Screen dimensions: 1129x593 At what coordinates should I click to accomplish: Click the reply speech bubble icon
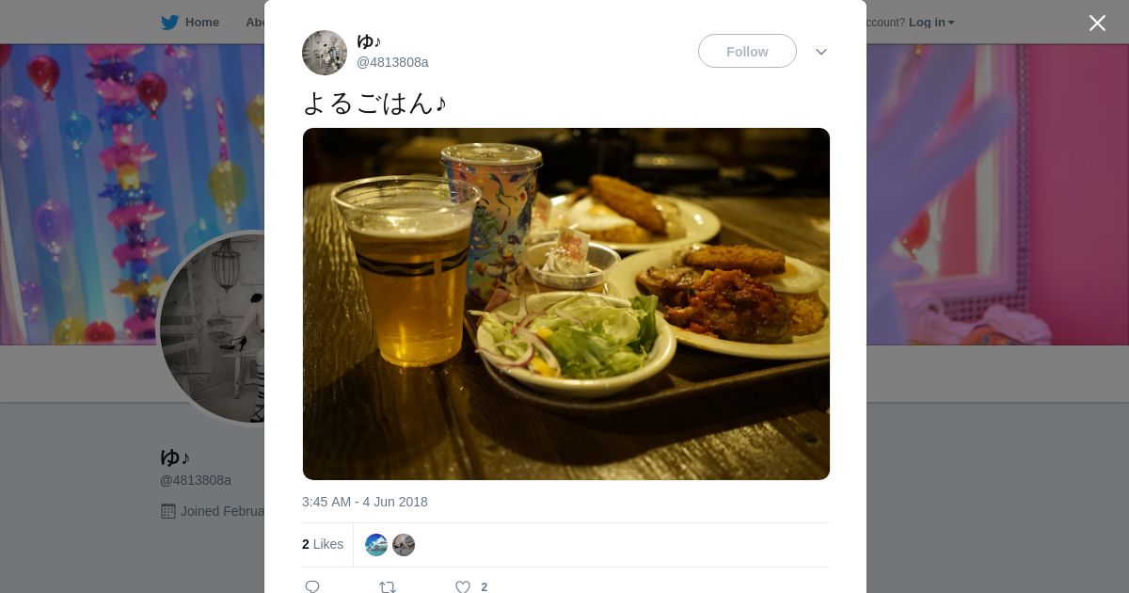(x=312, y=587)
